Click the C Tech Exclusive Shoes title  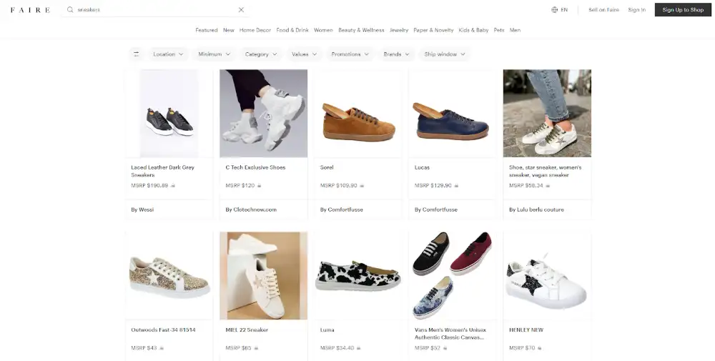[x=255, y=167]
